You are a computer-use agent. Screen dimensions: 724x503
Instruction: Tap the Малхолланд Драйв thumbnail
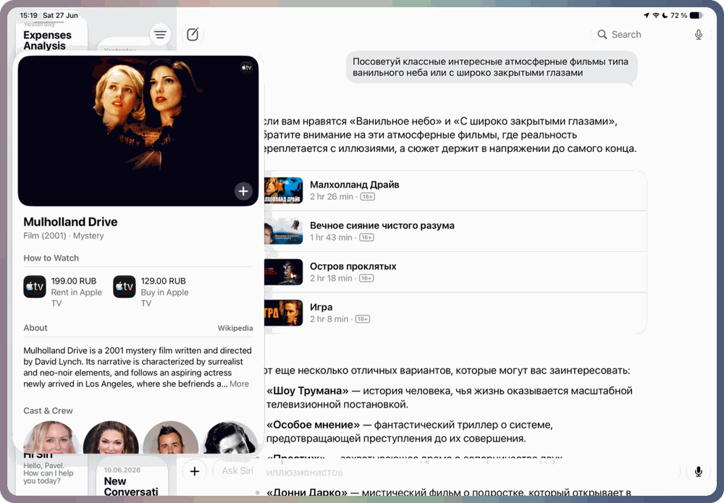[x=284, y=190]
